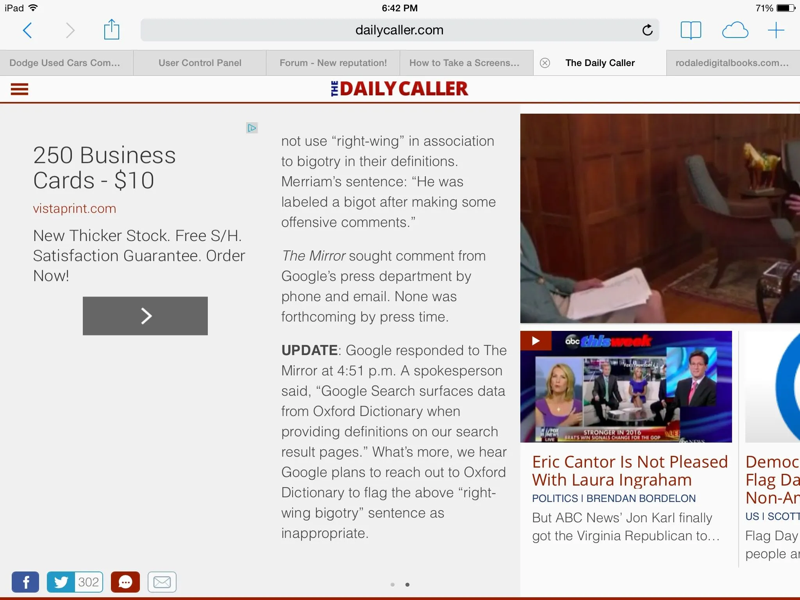Share article on Facebook
Screen dimensions: 800x600
[x=25, y=582]
